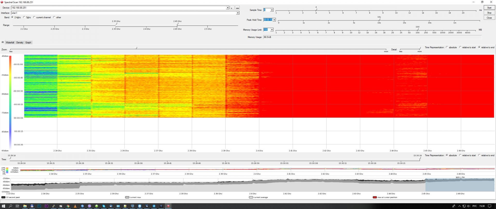Open VLC media player in taskbar
The width and height of the screenshot is (496, 209).
pos(75,206)
